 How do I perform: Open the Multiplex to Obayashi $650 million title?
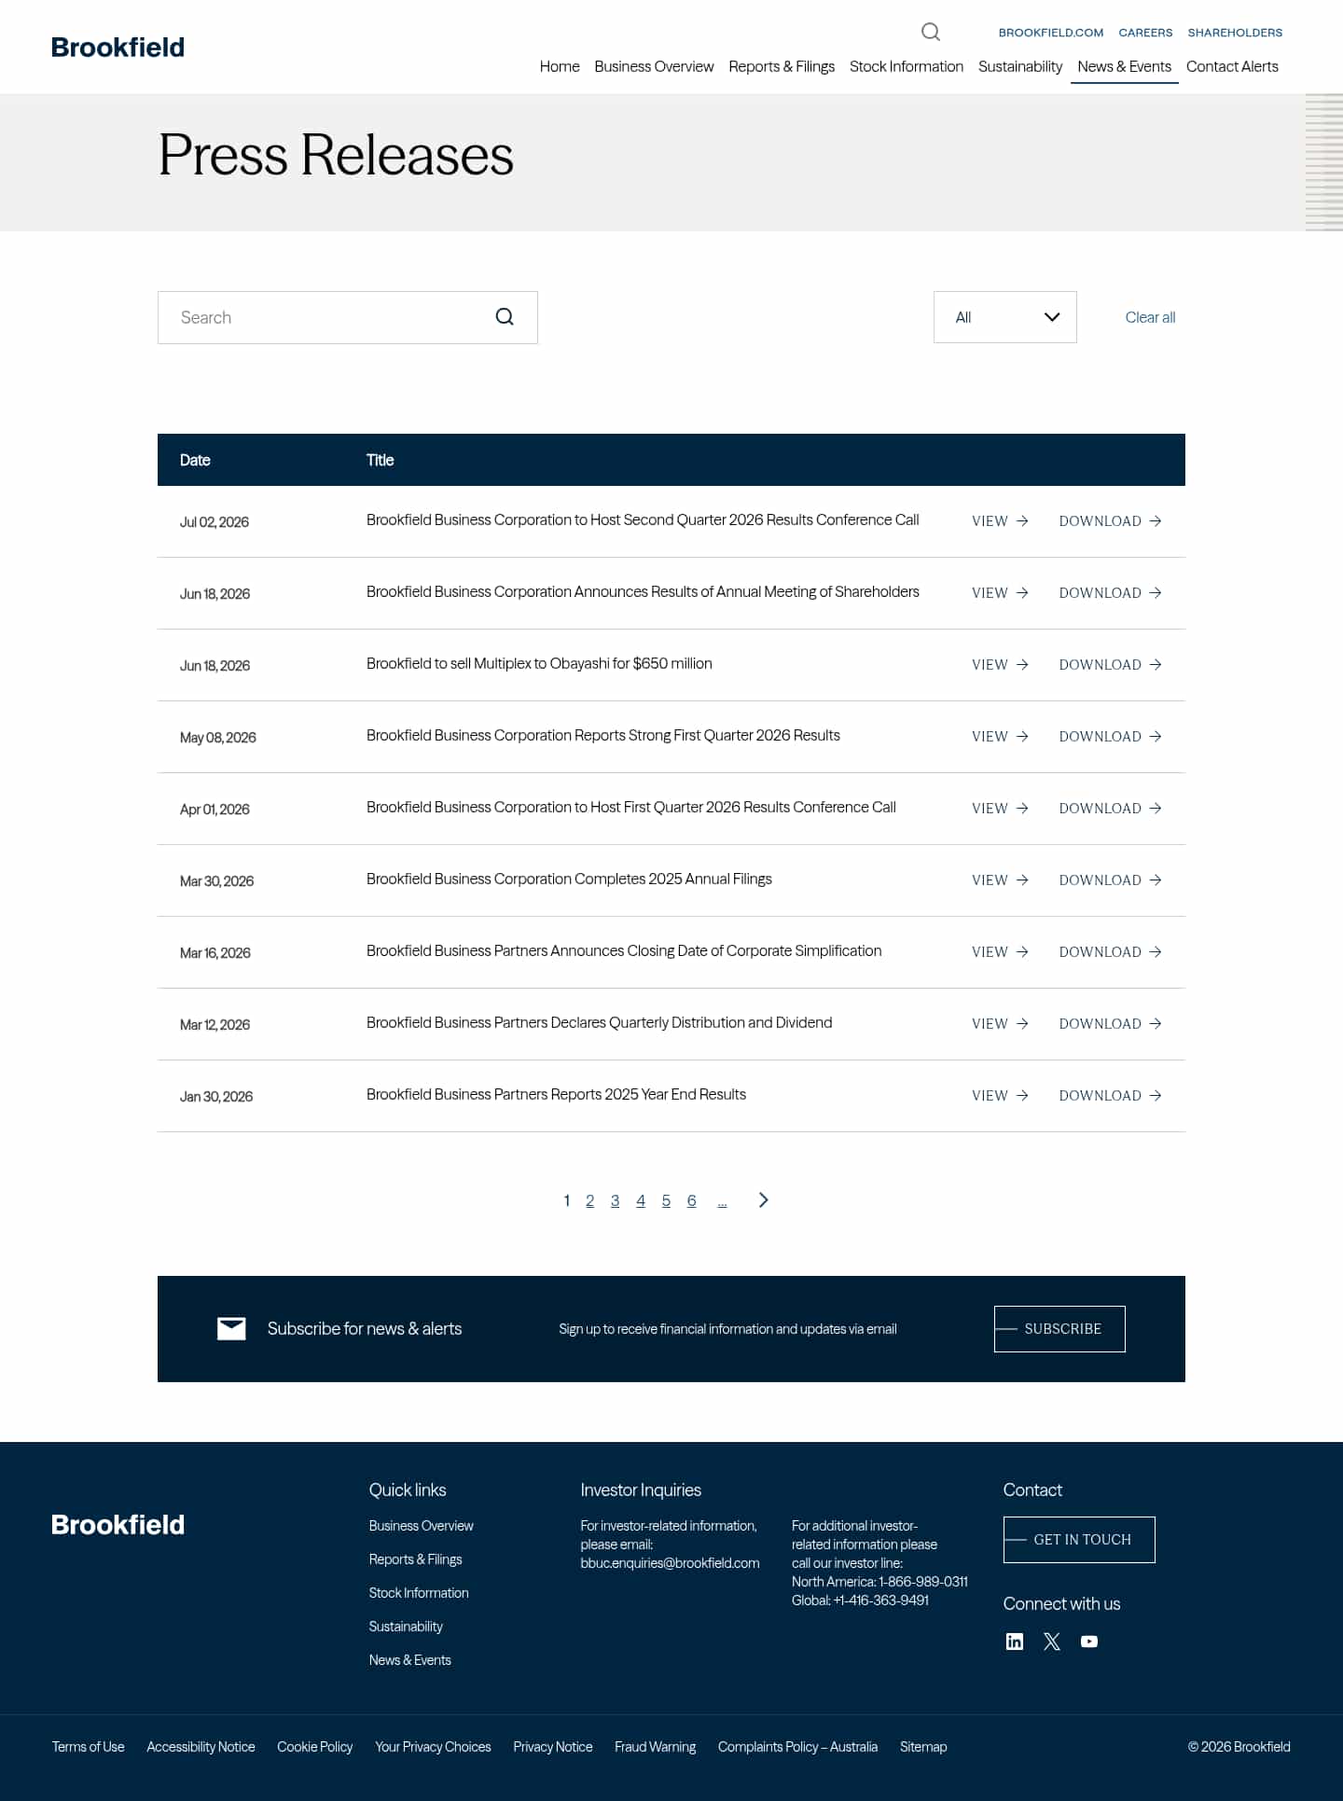click(x=539, y=663)
